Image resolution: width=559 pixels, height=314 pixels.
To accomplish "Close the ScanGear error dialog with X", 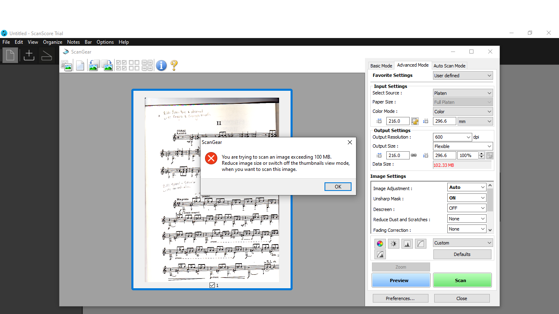I will click(x=349, y=142).
